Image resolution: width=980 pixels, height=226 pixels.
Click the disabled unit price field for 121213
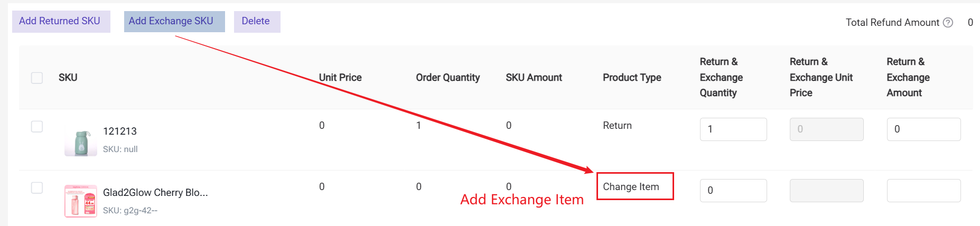pos(826,129)
